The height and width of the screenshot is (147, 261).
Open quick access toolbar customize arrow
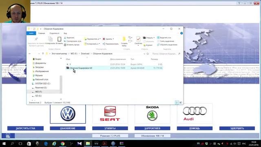[x=41, y=29]
